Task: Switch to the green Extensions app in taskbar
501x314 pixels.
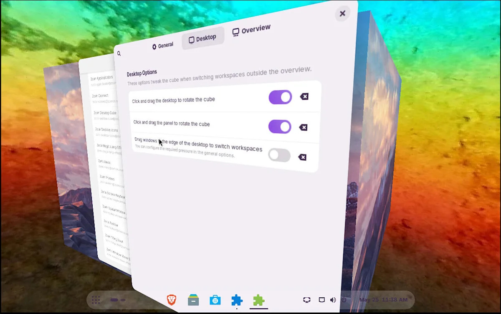Action: pyautogui.click(x=259, y=300)
